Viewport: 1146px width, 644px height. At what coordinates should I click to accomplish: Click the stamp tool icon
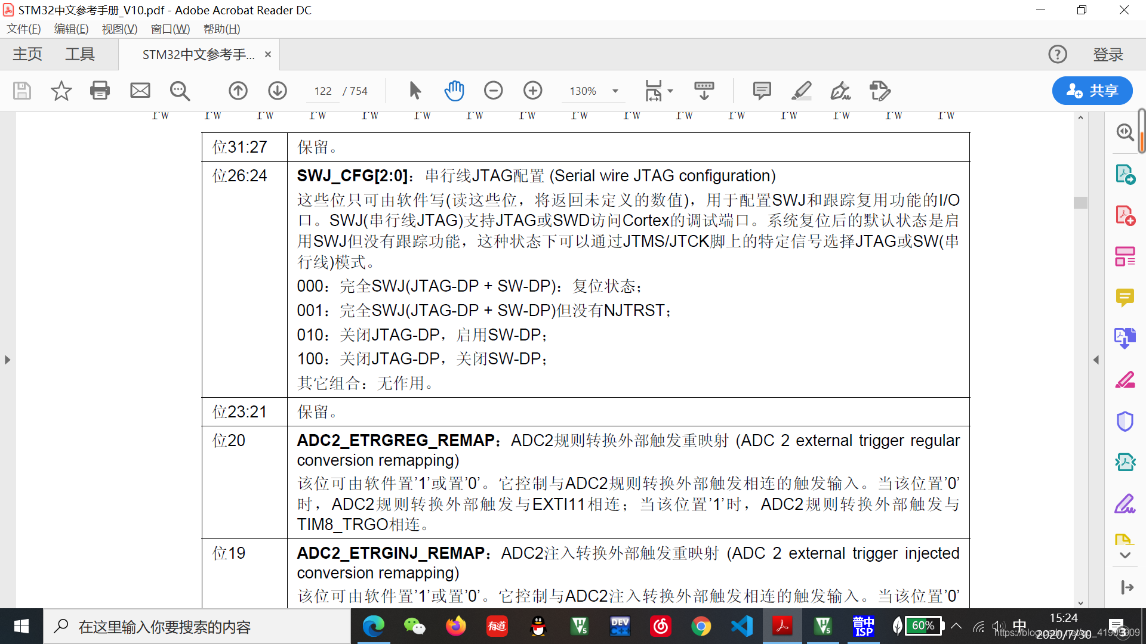pos(880,91)
